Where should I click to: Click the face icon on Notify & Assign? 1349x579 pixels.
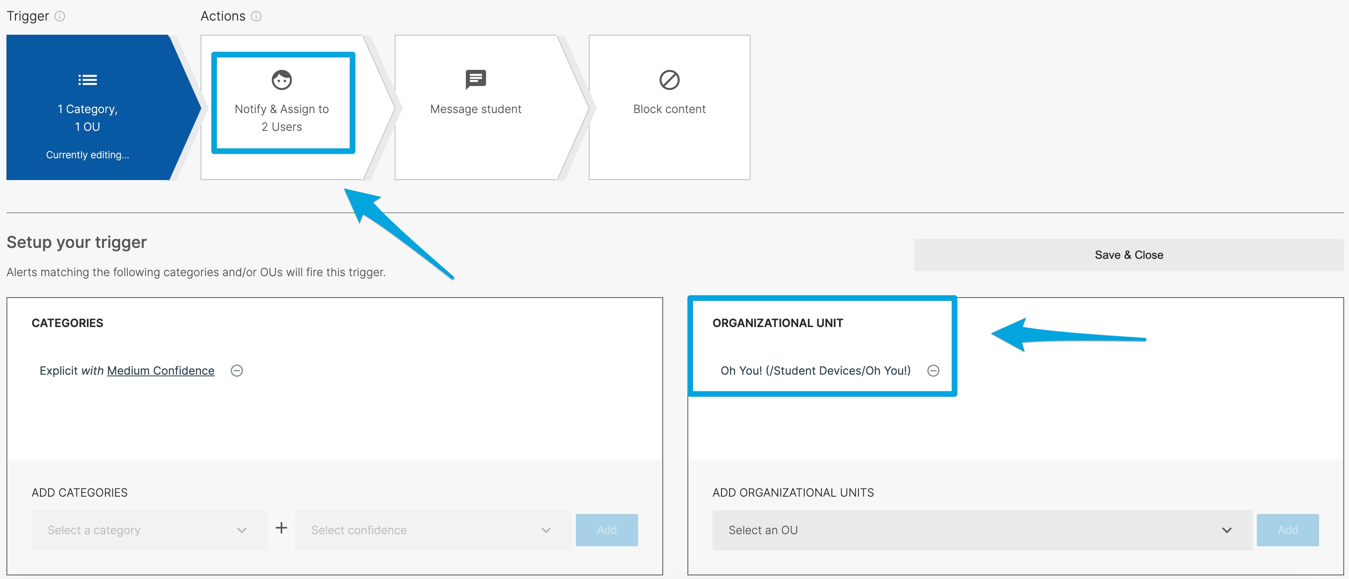282,80
